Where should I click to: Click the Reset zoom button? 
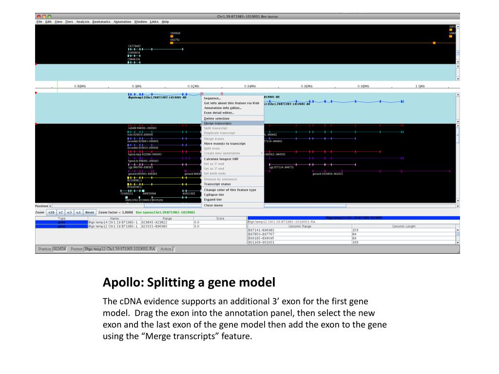click(90, 212)
